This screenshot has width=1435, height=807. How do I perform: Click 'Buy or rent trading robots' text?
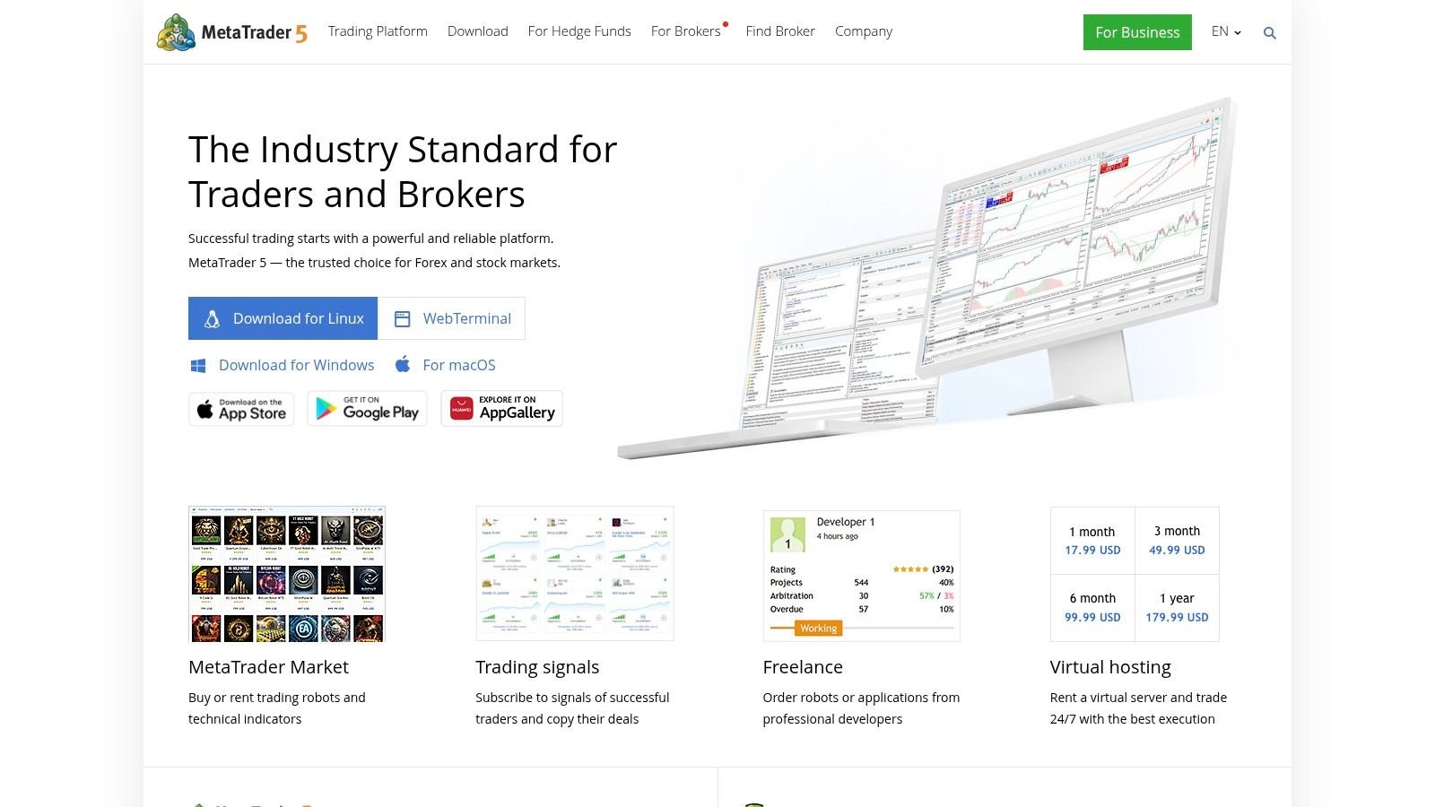tap(277, 698)
